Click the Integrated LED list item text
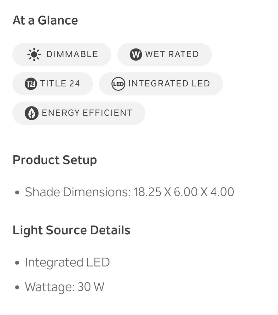This screenshot has height=315, width=278. (67, 262)
